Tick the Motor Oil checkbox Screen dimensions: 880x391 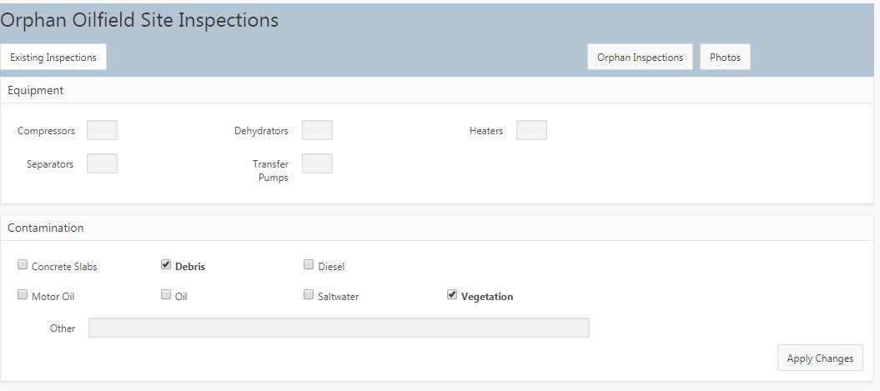pyautogui.click(x=23, y=295)
